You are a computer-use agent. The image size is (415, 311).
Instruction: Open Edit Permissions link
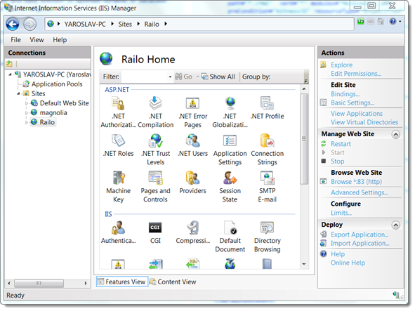(x=356, y=74)
